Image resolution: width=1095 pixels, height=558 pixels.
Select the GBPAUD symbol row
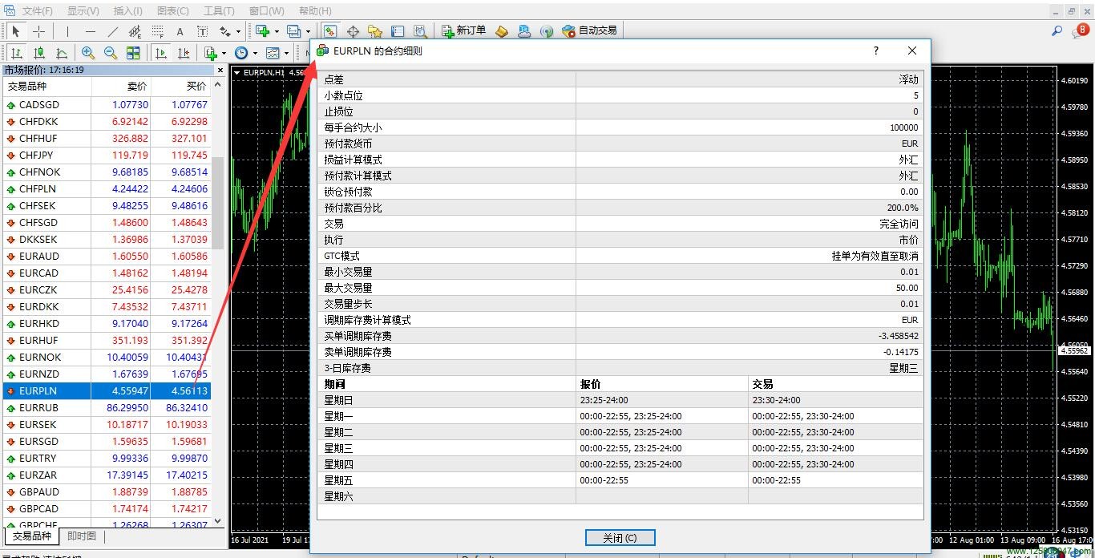(107, 492)
